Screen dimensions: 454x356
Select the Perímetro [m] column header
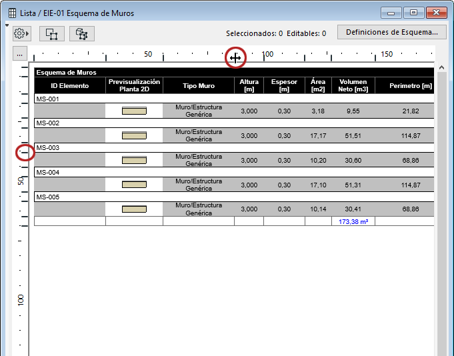405,86
